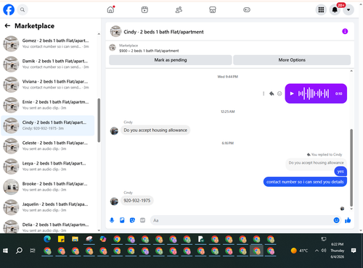Show hidden system tray icons
Screen dimensions: 363x268
tap(317, 251)
